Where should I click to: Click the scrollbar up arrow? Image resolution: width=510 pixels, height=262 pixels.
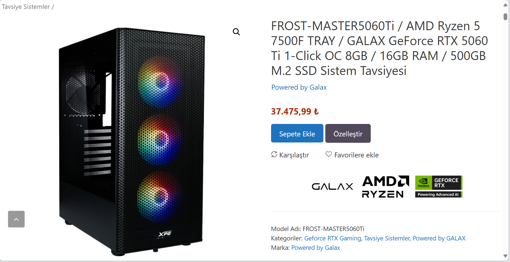click(505, 5)
